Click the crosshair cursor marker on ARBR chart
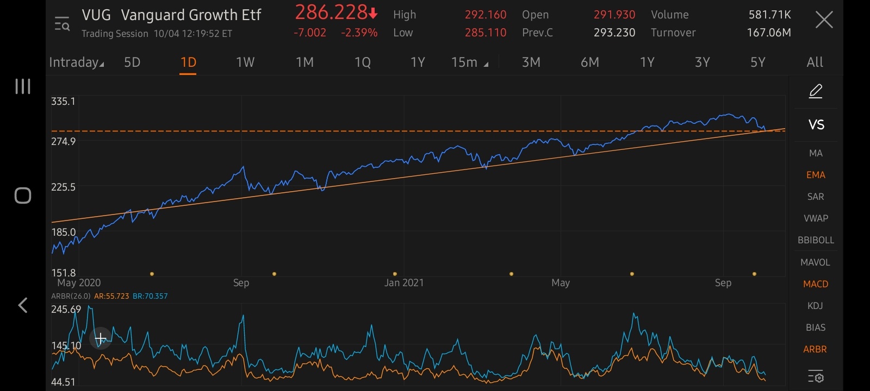 pyautogui.click(x=101, y=339)
